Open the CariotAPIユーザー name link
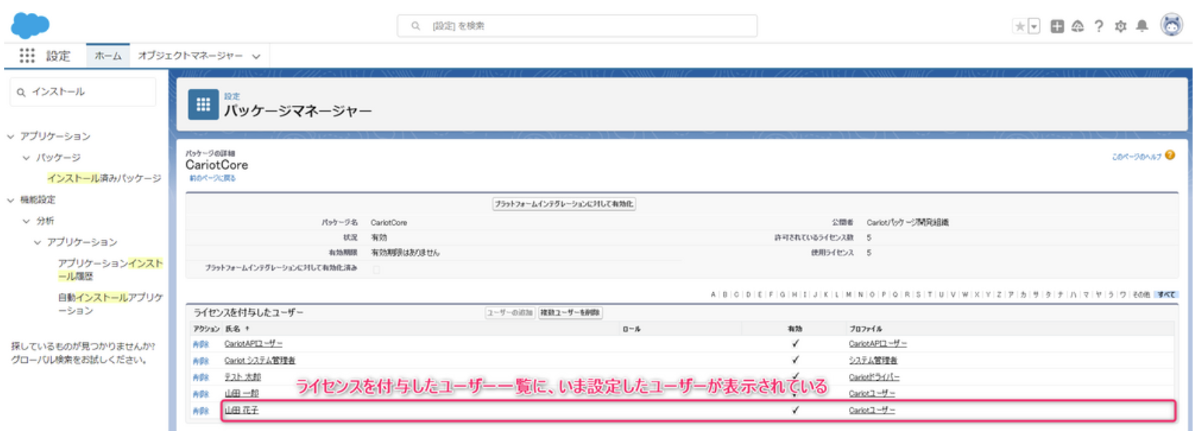This screenshot has height=433, width=1194. pos(253,344)
